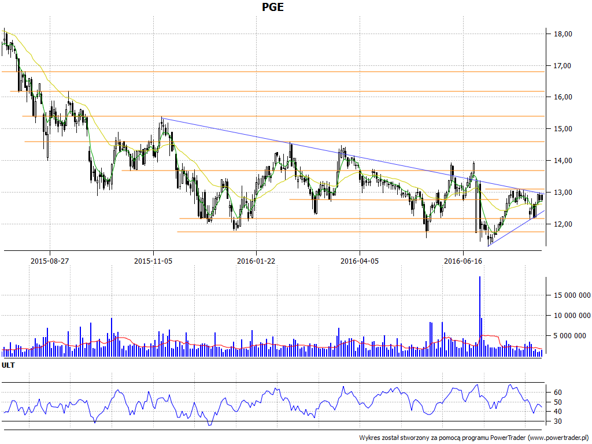Click the 15 000 000 volume label
The width and height of the screenshot is (592, 444).
click(572, 295)
